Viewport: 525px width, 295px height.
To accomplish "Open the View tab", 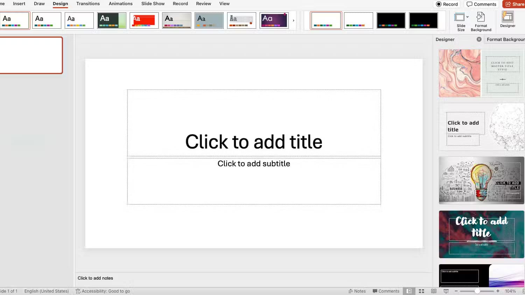I will coord(224,3).
